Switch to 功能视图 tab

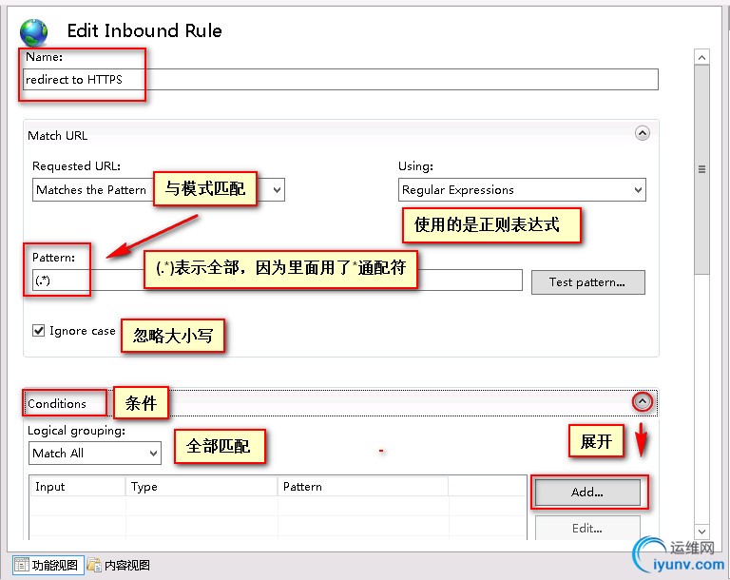click(48, 565)
